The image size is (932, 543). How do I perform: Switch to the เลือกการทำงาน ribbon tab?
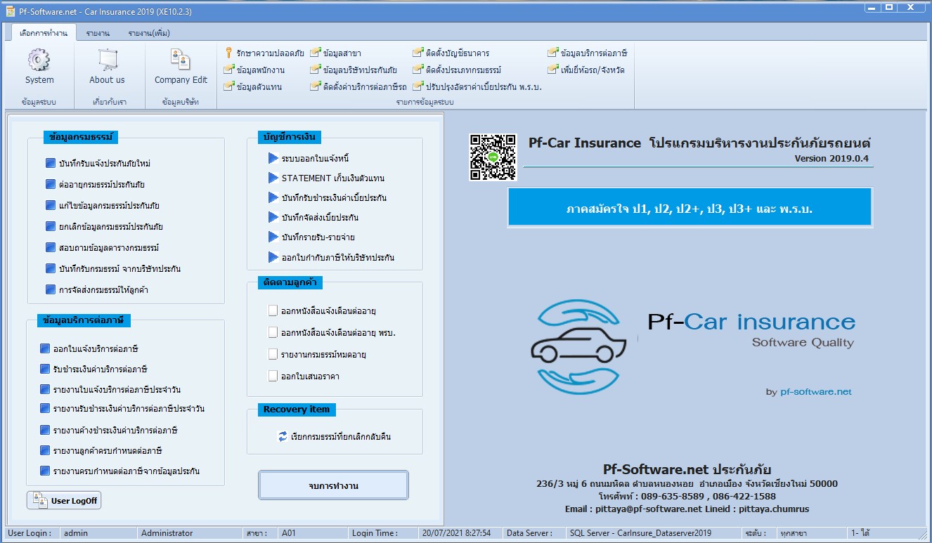44,33
